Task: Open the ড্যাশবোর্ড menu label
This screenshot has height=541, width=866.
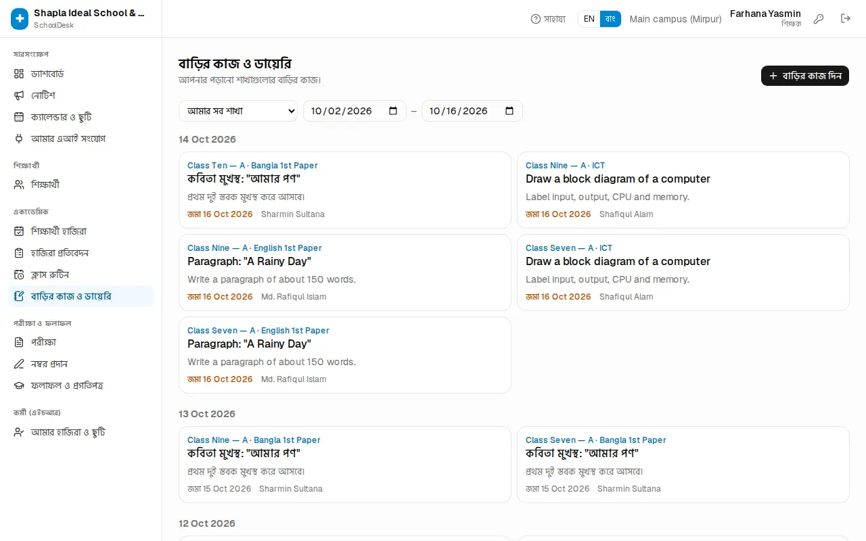Action: coord(47,74)
